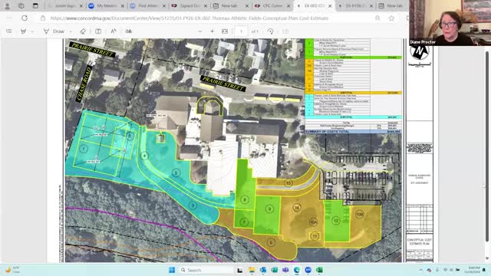The width and height of the screenshot is (491, 276).
Task: Close the 'My Meetin' tab
Action: tap(123, 6)
